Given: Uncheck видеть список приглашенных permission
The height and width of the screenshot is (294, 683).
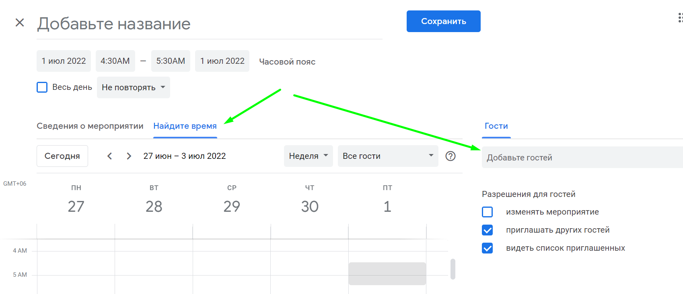Looking at the screenshot, I should 487,248.
